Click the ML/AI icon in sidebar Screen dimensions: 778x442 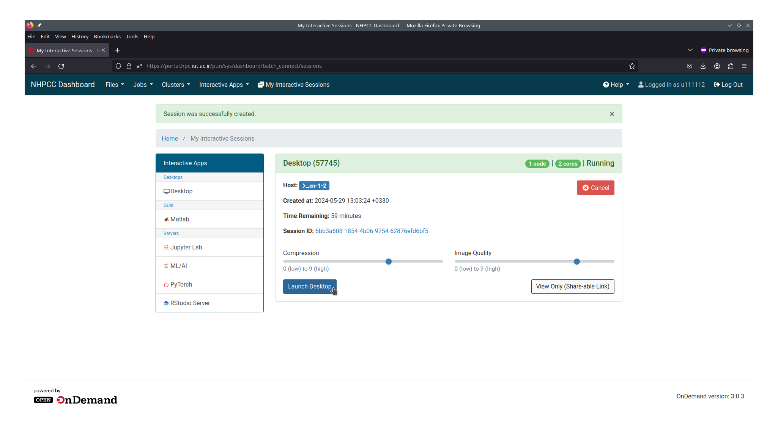[x=166, y=266]
